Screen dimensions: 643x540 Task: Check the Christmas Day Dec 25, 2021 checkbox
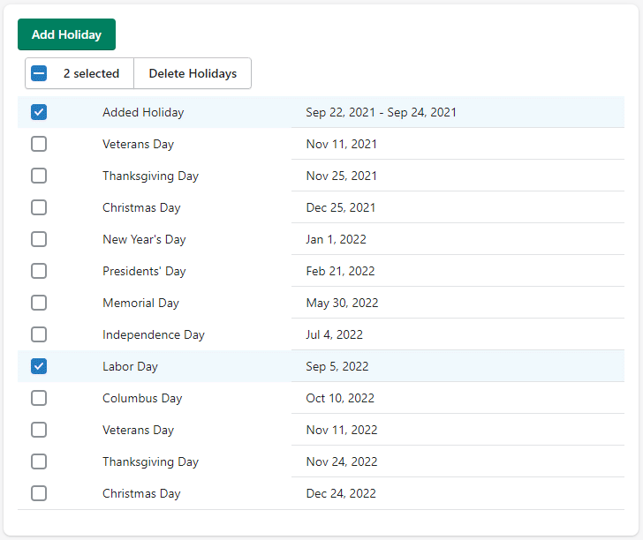[x=39, y=207]
